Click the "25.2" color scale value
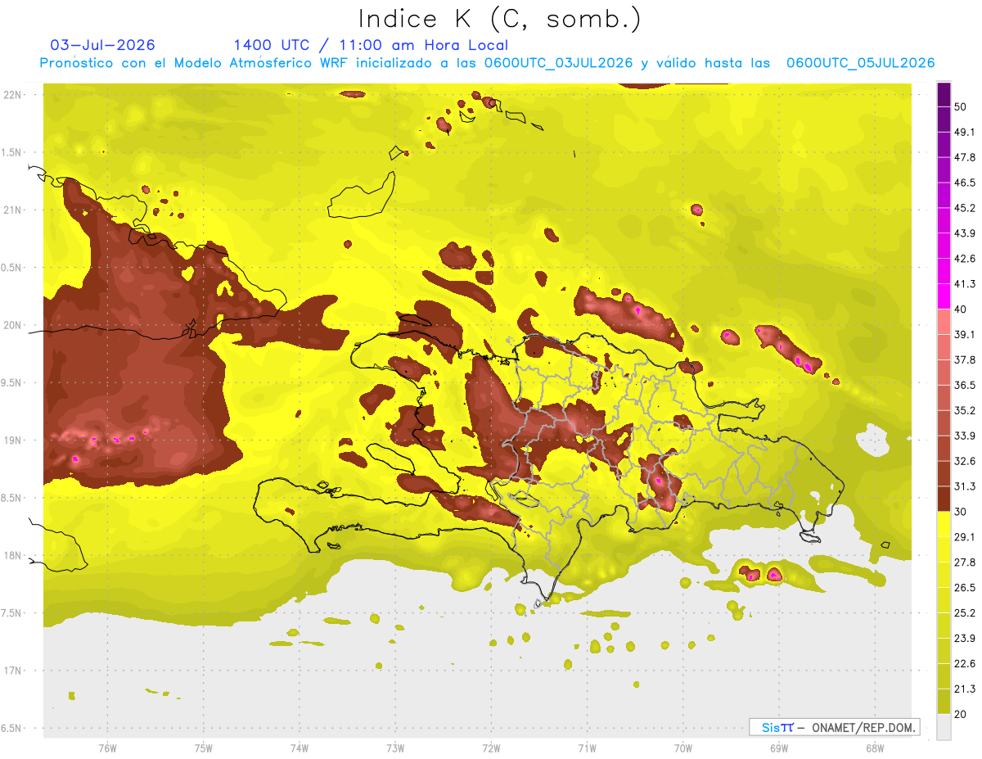 [965, 612]
